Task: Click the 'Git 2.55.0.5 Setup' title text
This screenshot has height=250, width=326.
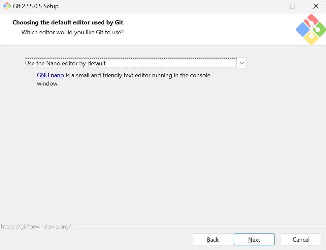Action: pos(36,6)
